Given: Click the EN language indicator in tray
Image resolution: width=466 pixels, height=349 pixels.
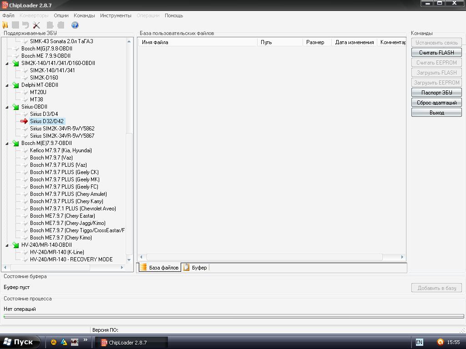Looking at the screenshot, I should pos(419,342).
